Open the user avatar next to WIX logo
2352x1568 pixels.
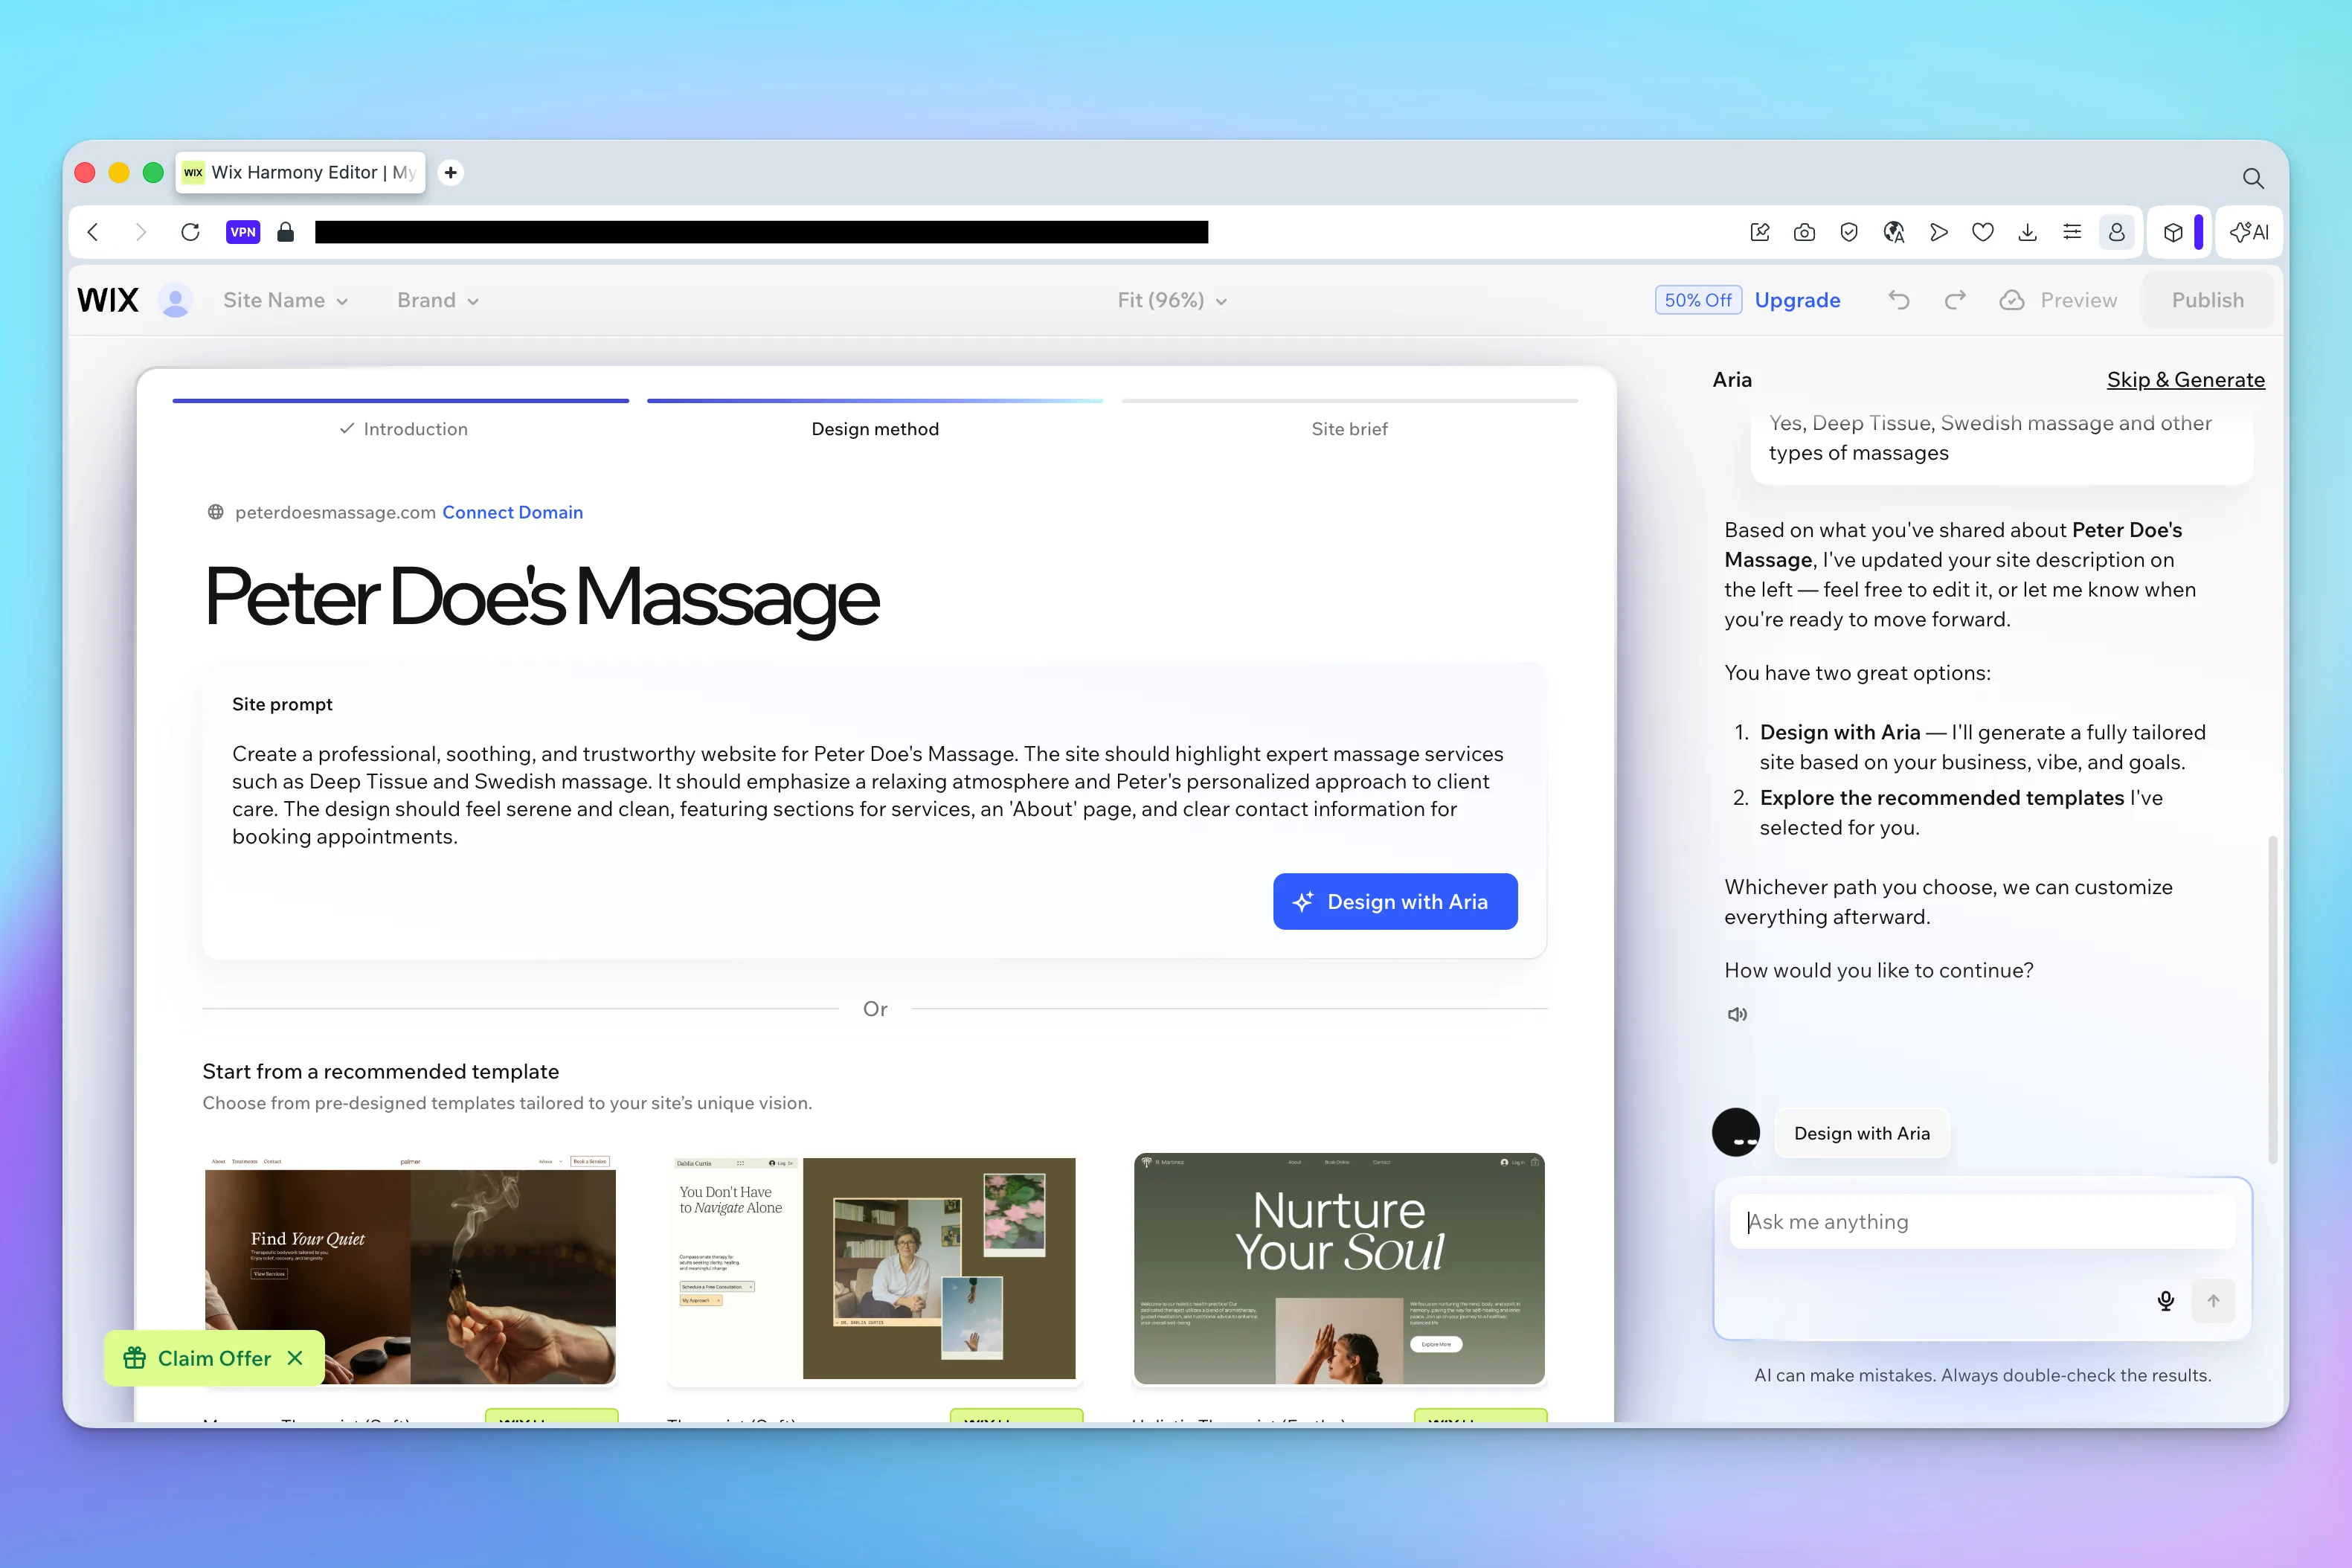point(176,300)
